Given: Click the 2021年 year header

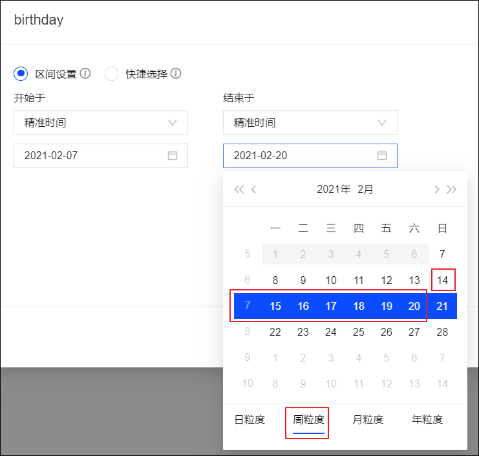Looking at the screenshot, I should (334, 190).
